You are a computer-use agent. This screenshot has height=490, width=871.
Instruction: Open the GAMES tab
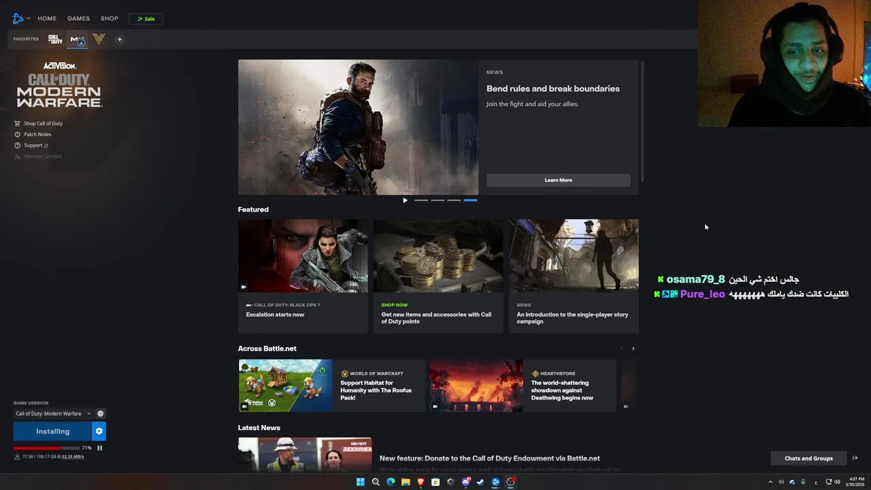[78, 18]
